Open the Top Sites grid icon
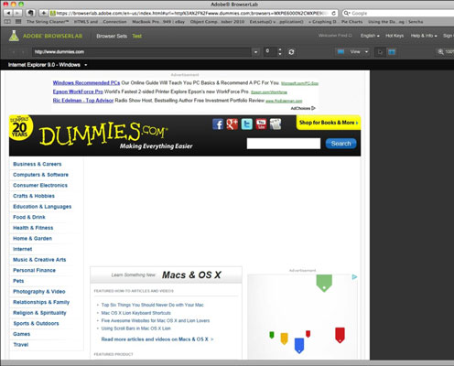Viewport: 454px width, 366px height. click(18, 22)
